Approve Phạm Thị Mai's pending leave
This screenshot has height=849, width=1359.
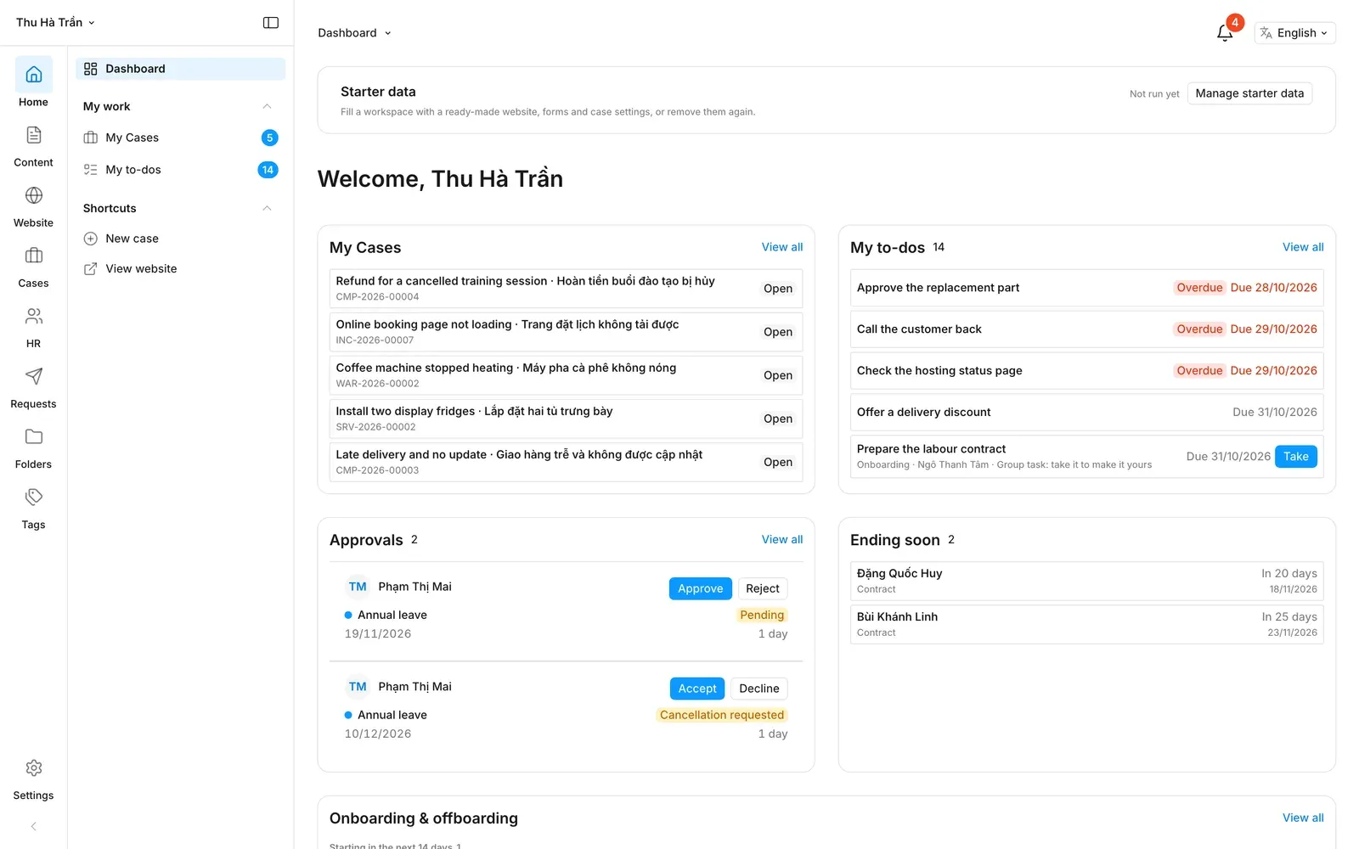700,588
